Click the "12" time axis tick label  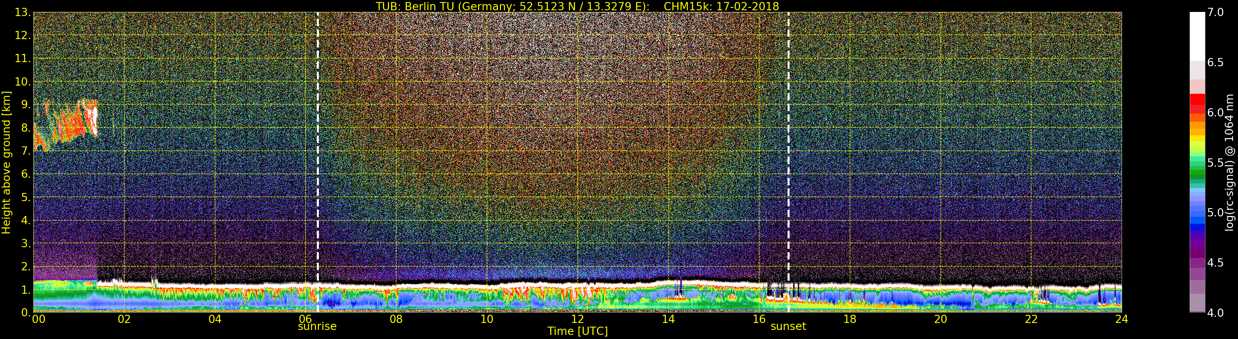578,319
